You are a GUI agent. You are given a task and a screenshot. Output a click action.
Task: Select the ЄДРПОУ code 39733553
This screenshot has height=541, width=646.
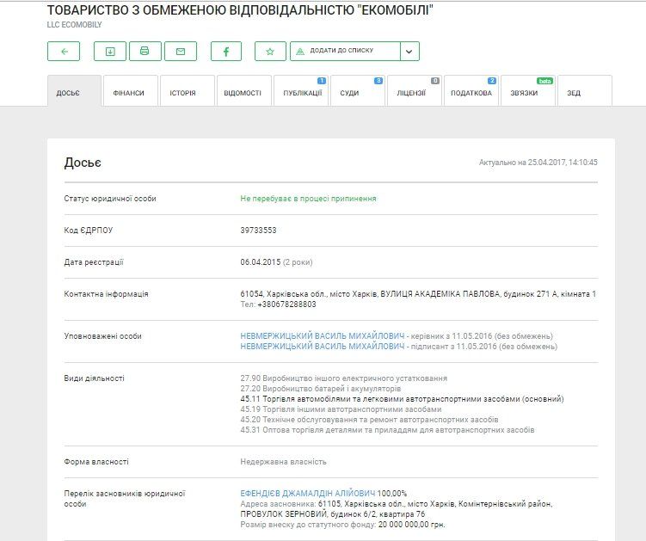coord(258,231)
